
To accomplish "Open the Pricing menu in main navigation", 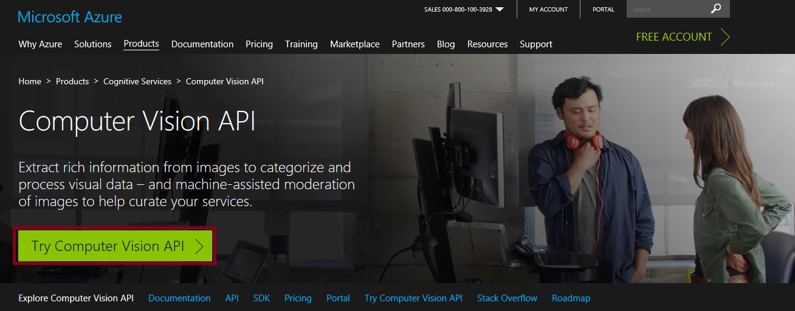I will [x=259, y=44].
